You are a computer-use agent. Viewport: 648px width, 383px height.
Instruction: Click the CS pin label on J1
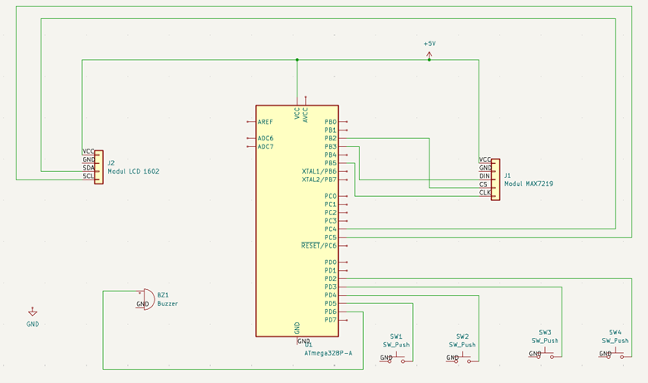point(484,184)
